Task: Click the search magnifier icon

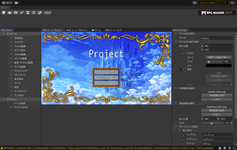Action: (232, 3)
